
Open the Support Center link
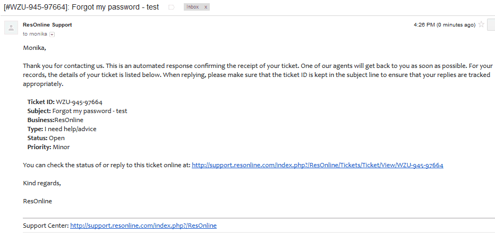143,226
